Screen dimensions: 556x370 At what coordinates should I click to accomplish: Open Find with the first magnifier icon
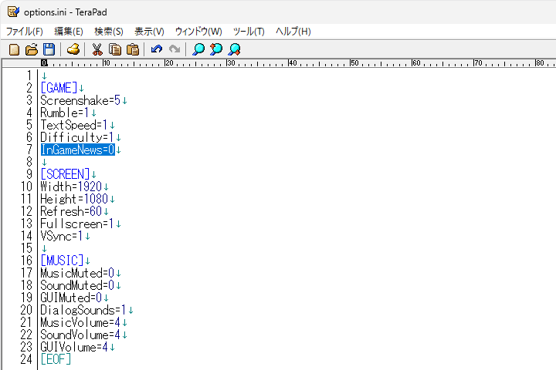pyautogui.click(x=198, y=49)
